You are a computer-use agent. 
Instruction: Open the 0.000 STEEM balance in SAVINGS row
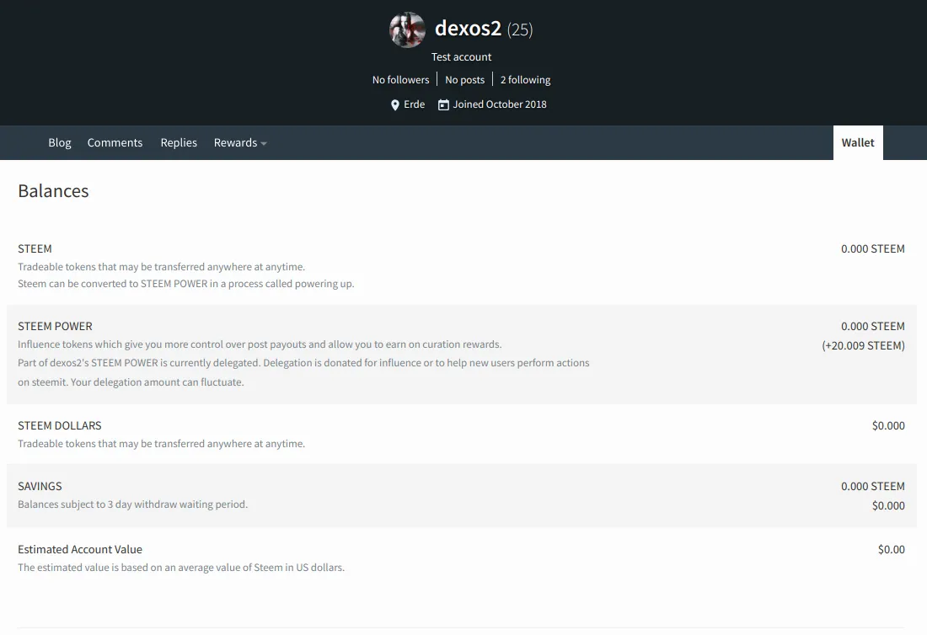pos(872,486)
